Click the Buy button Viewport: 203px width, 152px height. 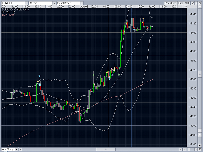[x=180, y=3]
